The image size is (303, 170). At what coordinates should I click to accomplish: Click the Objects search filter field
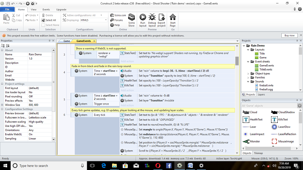tap(269, 106)
